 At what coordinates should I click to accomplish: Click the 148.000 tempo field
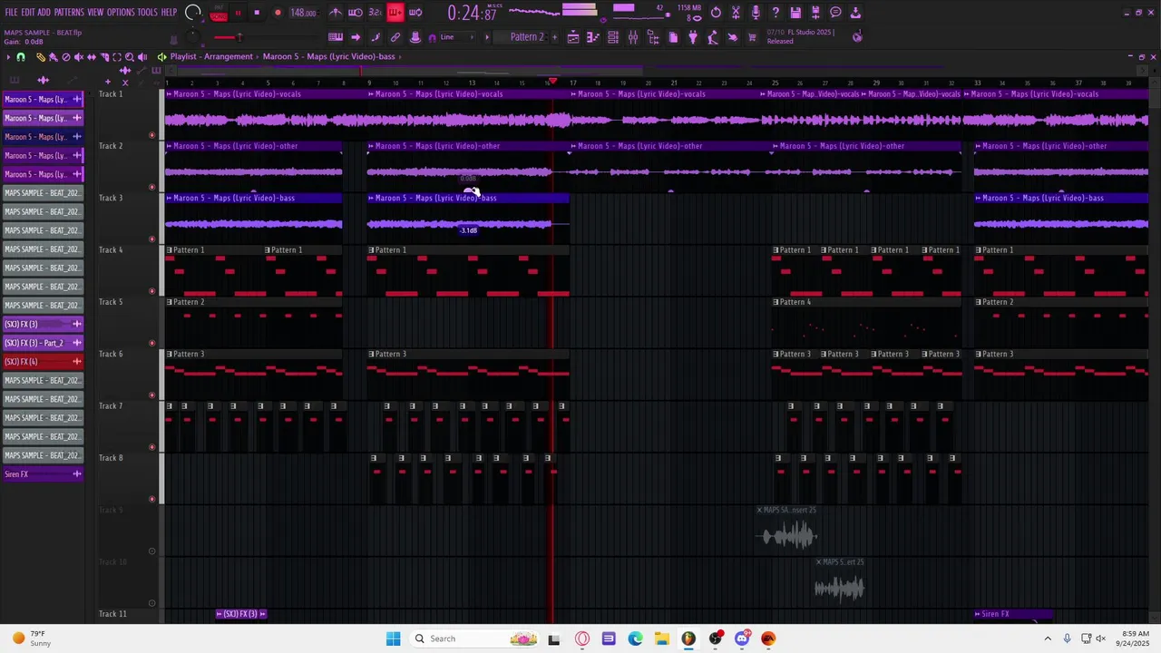[303, 13]
